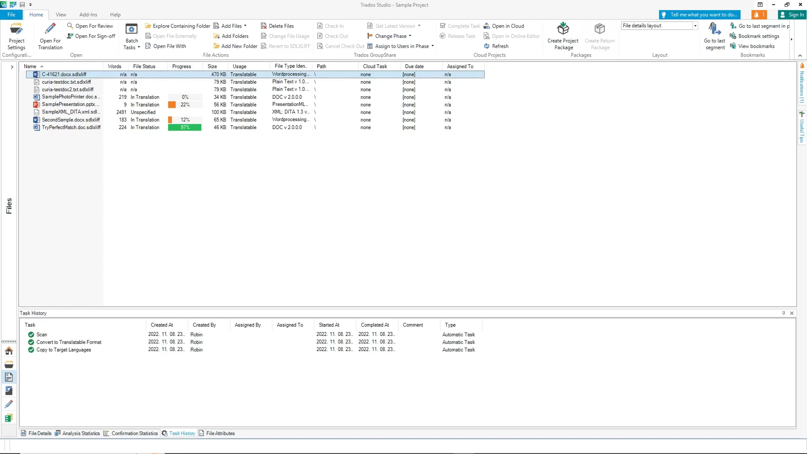Switch to the View ribbon tab

61,15
